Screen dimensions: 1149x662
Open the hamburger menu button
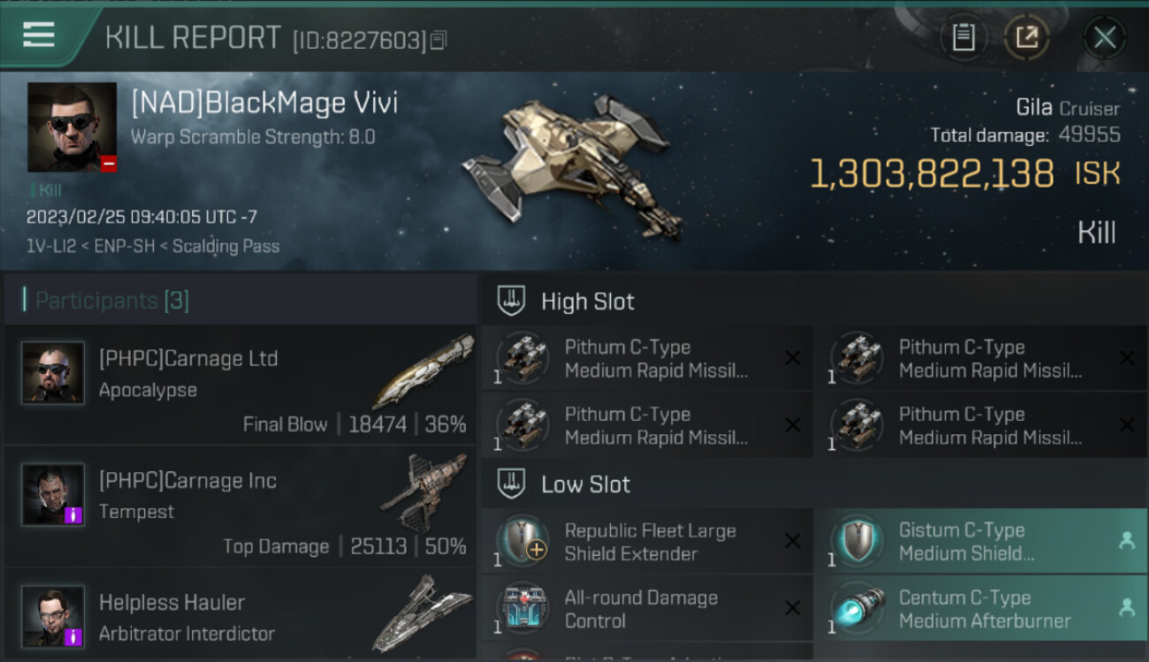tap(39, 35)
